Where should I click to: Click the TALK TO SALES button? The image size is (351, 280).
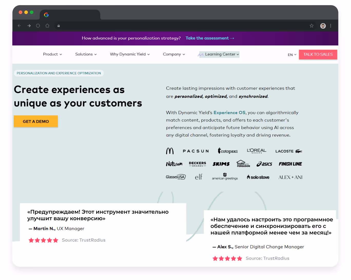(318, 54)
